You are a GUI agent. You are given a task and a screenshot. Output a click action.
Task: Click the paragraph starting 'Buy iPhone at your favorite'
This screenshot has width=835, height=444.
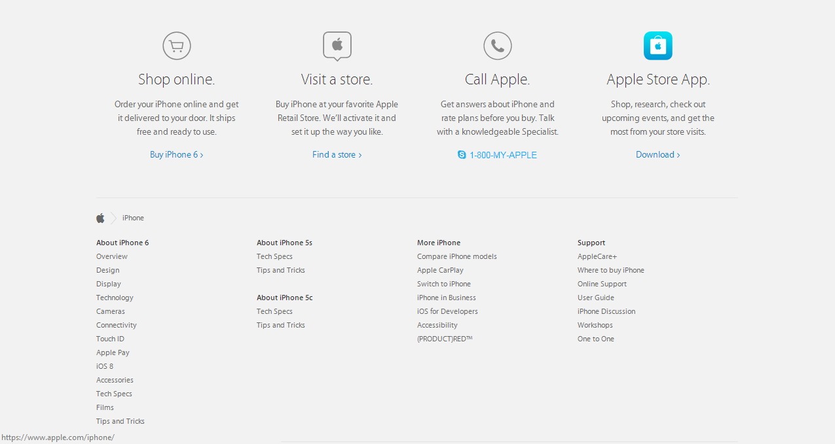point(337,118)
